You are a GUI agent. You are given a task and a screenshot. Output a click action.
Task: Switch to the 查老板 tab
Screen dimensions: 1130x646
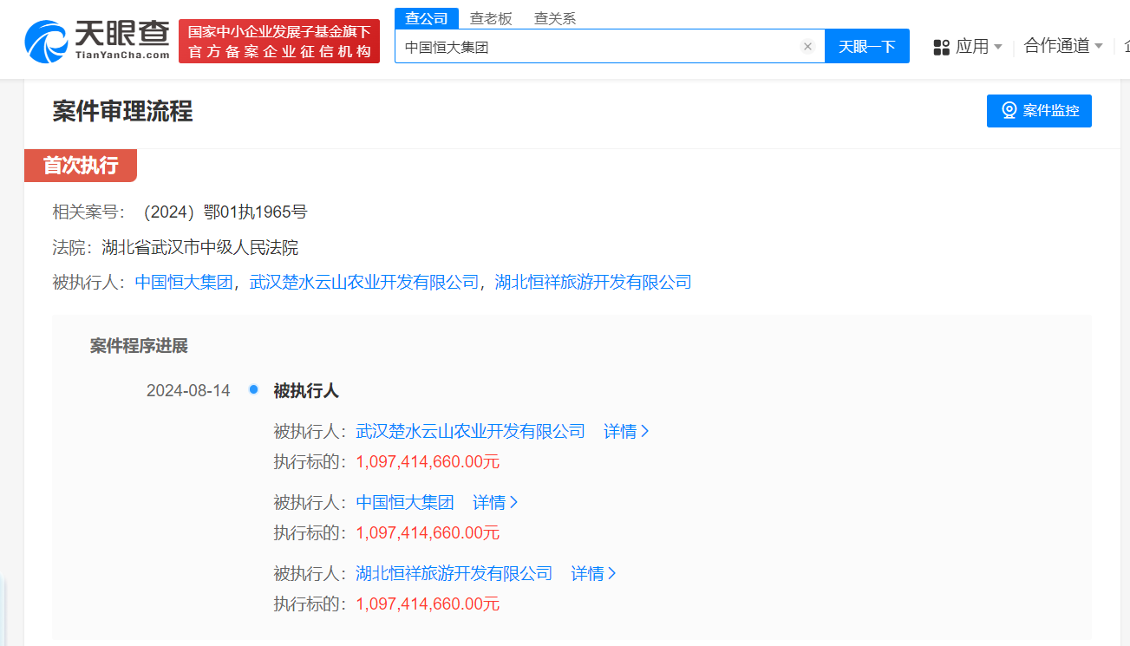tap(492, 16)
